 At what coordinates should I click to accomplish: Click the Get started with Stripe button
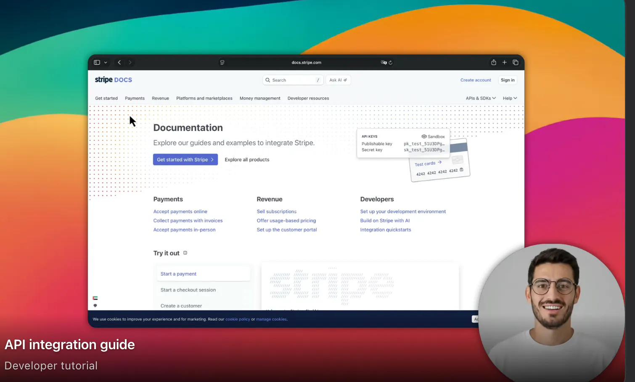click(x=185, y=159)
